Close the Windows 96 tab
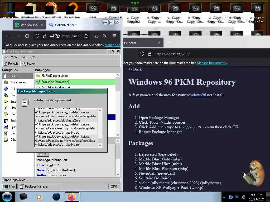This screenshot has width=270, height=202. tap(42, 25)
